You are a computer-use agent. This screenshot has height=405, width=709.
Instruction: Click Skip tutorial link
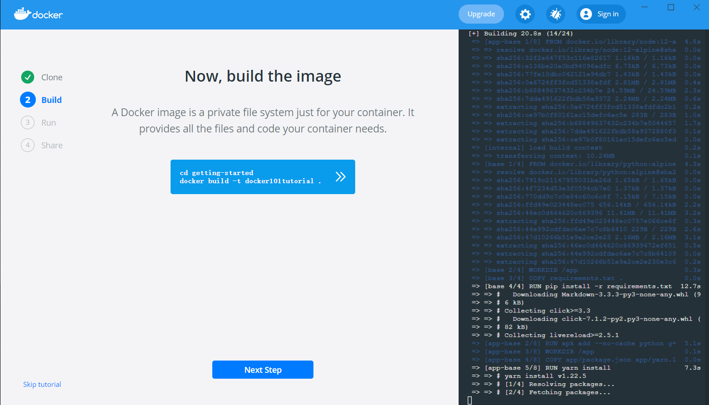click(x=42, y=384)
